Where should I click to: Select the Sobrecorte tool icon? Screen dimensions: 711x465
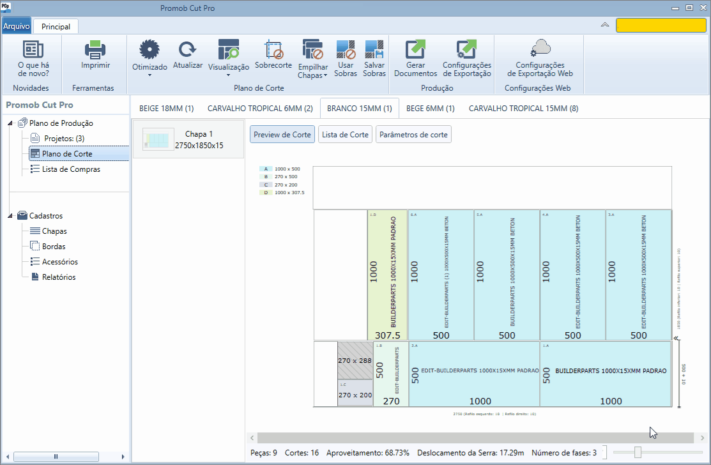[x=273, y=49]
